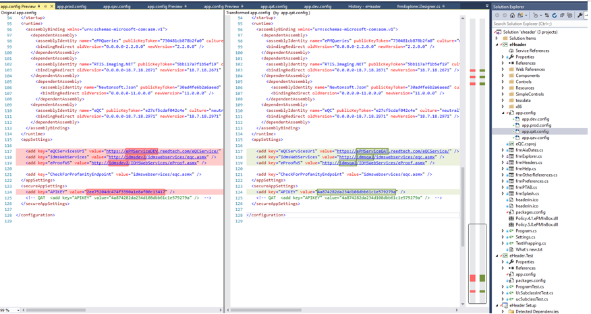Viewport: 591px width, 314px height.
Task: Click the original pane horizontal scrollbar thumb
Action: [x=55, y=310]
